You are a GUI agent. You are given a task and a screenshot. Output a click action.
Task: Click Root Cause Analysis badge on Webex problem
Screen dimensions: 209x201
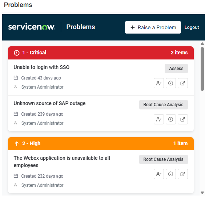point(164,159)
